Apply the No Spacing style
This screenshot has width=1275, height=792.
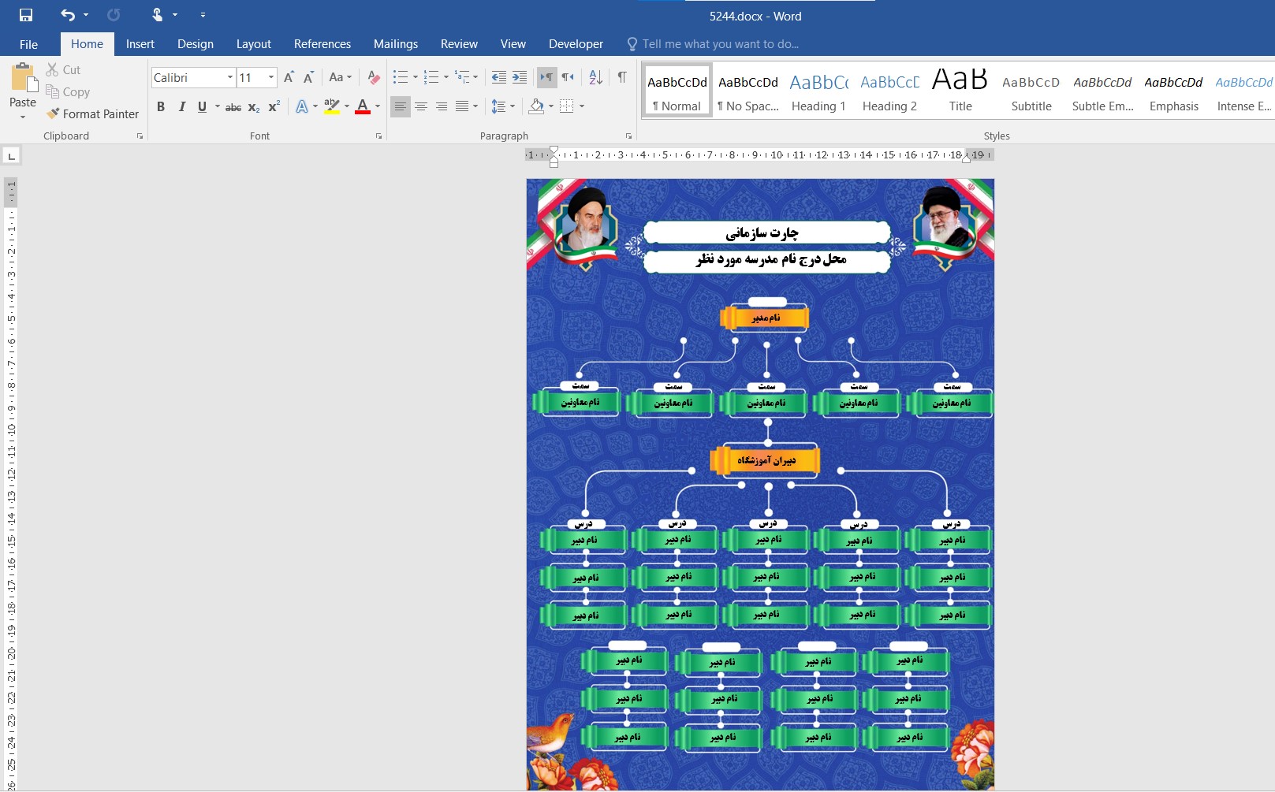pyautogui.click(x=748, y=91)
